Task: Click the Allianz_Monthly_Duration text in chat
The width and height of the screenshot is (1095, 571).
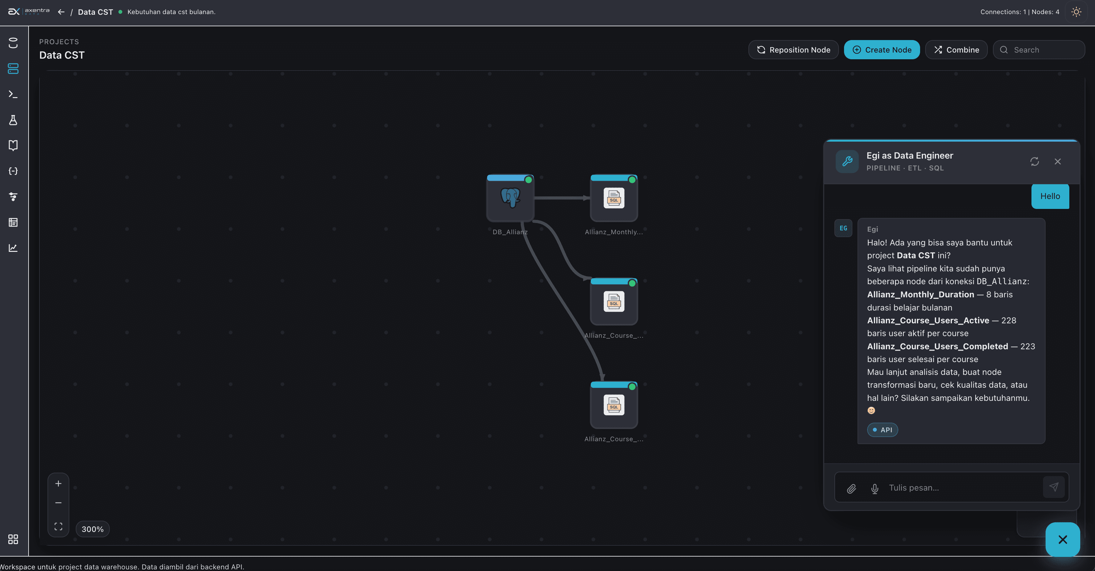Action: coord(920,294)
